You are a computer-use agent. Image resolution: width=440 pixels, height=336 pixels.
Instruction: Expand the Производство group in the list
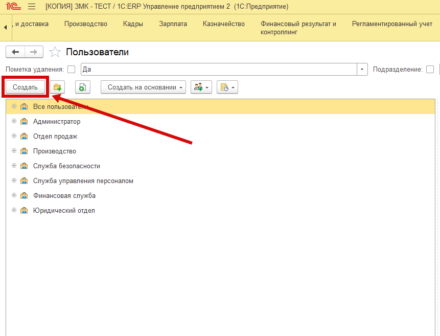coord(14,151)
